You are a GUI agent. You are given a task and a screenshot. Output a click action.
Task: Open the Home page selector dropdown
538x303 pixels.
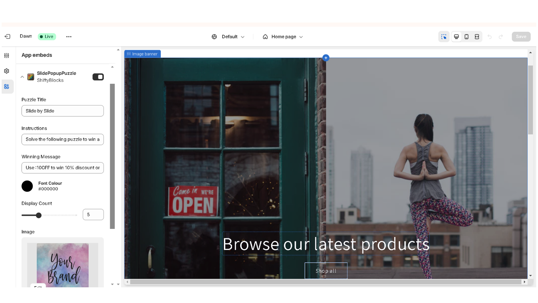[282, 37]
